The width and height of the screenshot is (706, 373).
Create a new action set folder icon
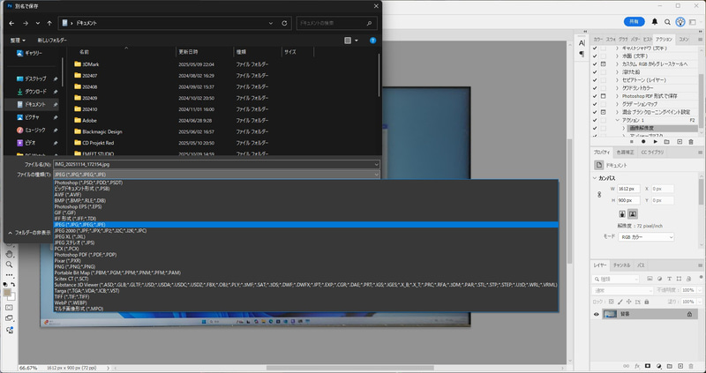(x=667, y=142)
